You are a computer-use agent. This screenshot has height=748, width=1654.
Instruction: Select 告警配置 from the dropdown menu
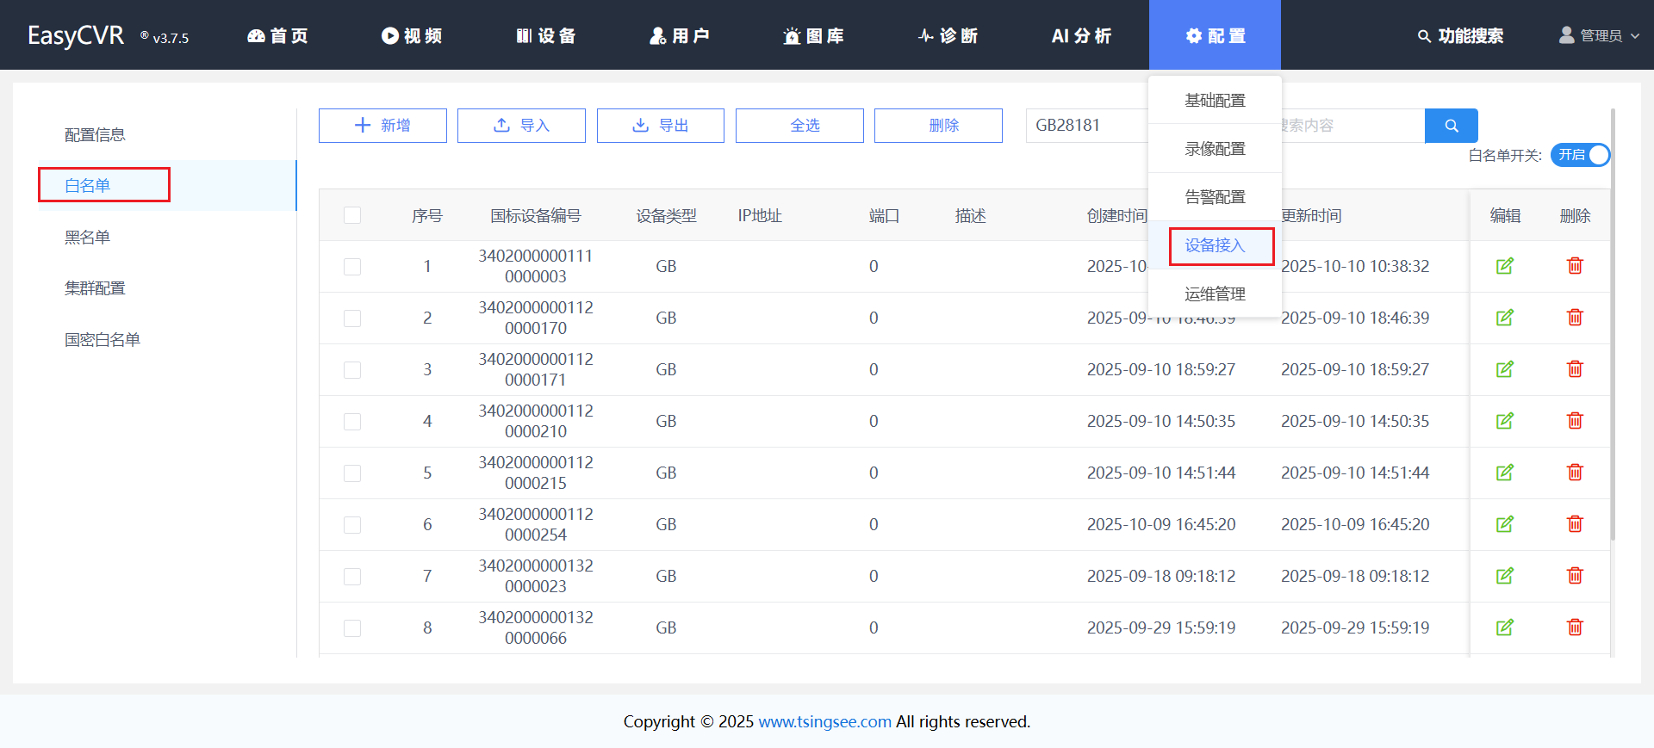coord(1215,197)
